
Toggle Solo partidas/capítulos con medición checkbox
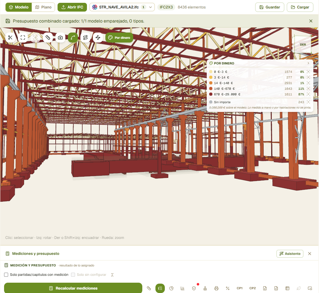(x=6, y=275)
